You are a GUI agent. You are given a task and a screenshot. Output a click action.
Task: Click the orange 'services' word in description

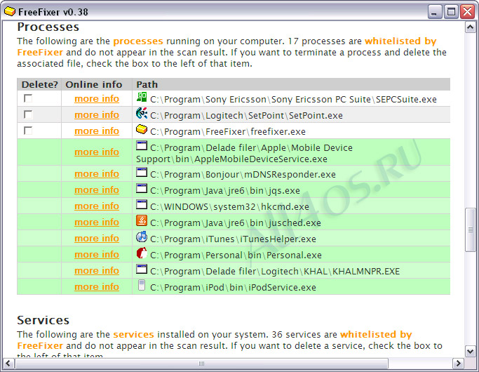point(133,334)
